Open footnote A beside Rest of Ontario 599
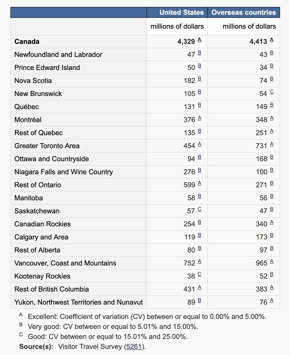 click(x=199, y=183)
